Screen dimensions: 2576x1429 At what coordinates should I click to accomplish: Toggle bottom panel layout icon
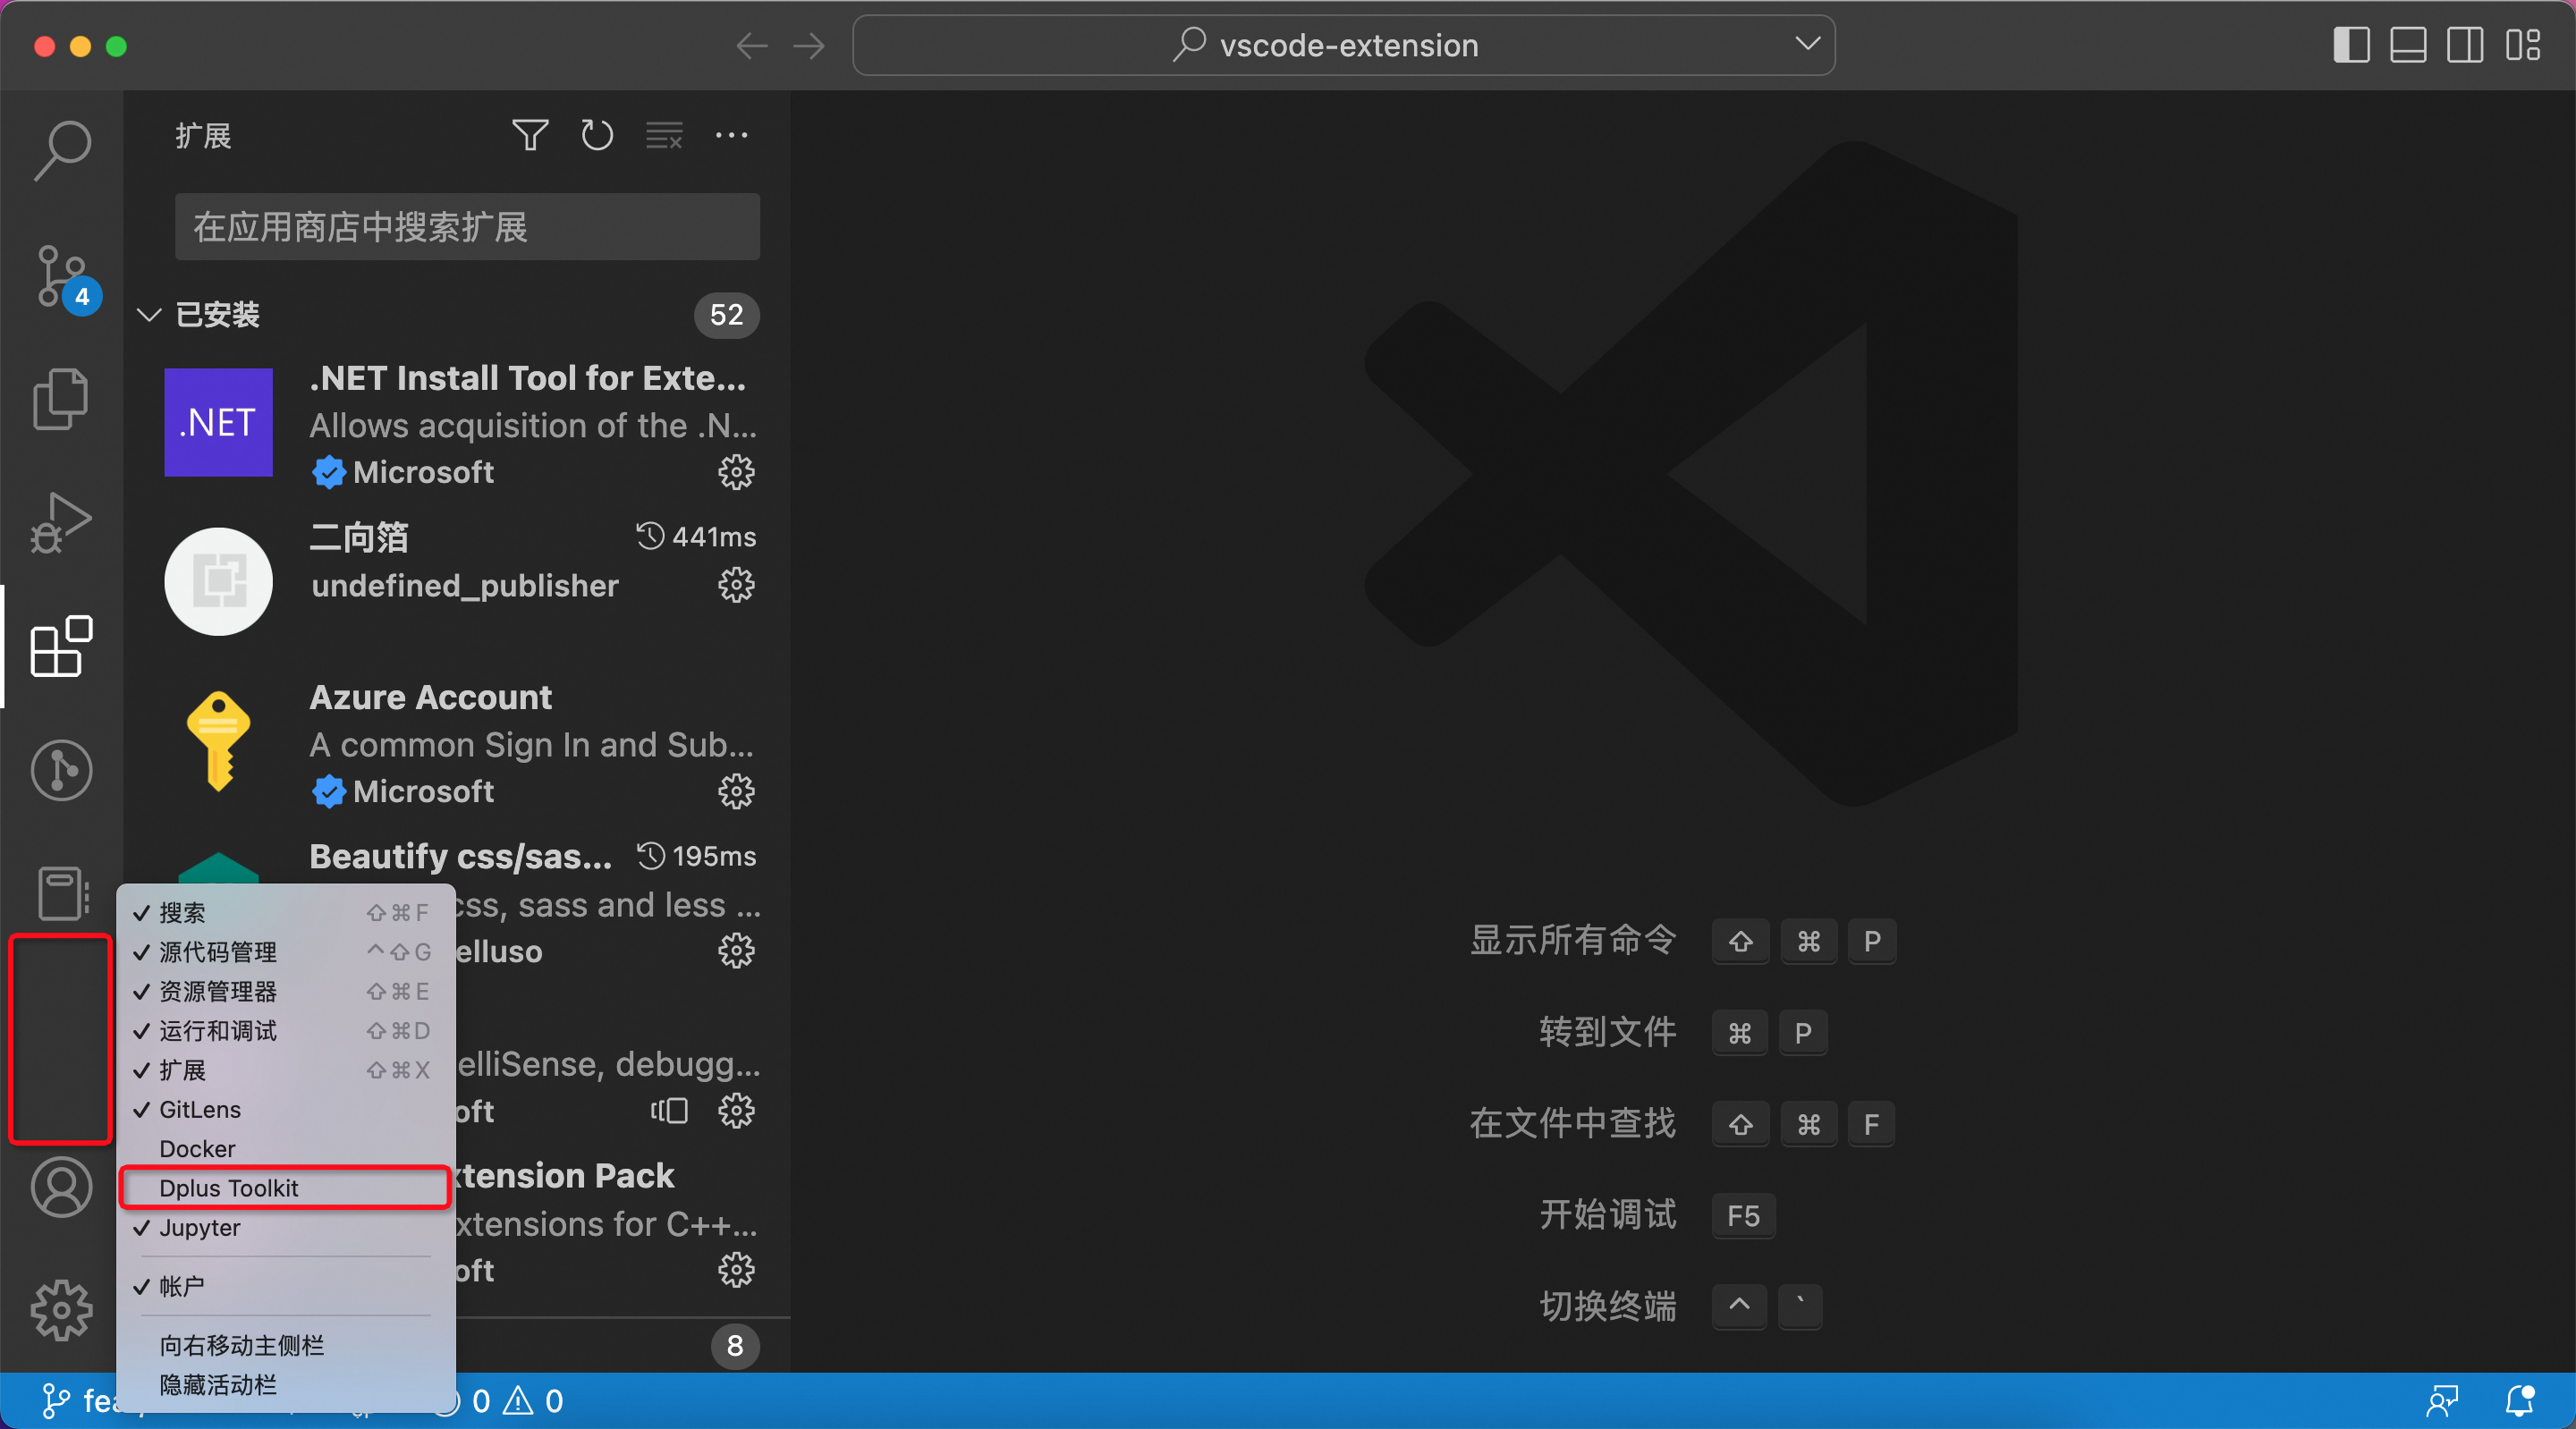(x=2408, y=45)
